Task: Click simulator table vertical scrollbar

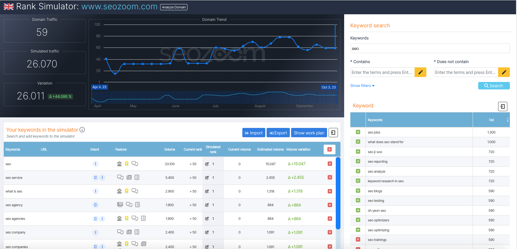Action: click(338, 193)
